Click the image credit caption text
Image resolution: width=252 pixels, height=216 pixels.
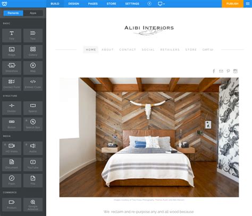pos(149,200)
